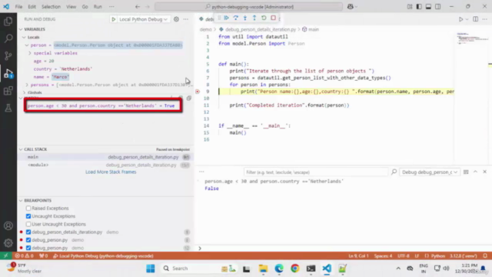Close the bottom panel
Viewport: 492px width, 277px height.
(x=485, y=172)
